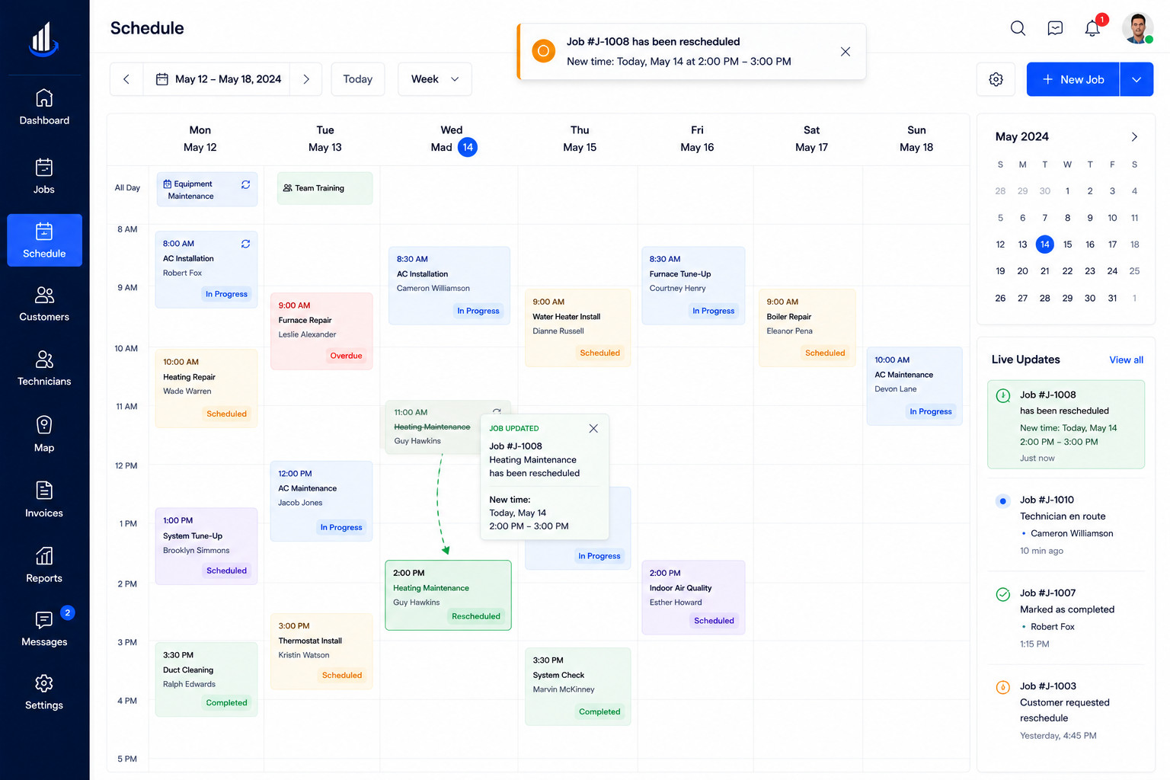Open the Week view dropdown
This screenshot has height=780, width=1170.
pyautogui.click(x=435, y=79)
